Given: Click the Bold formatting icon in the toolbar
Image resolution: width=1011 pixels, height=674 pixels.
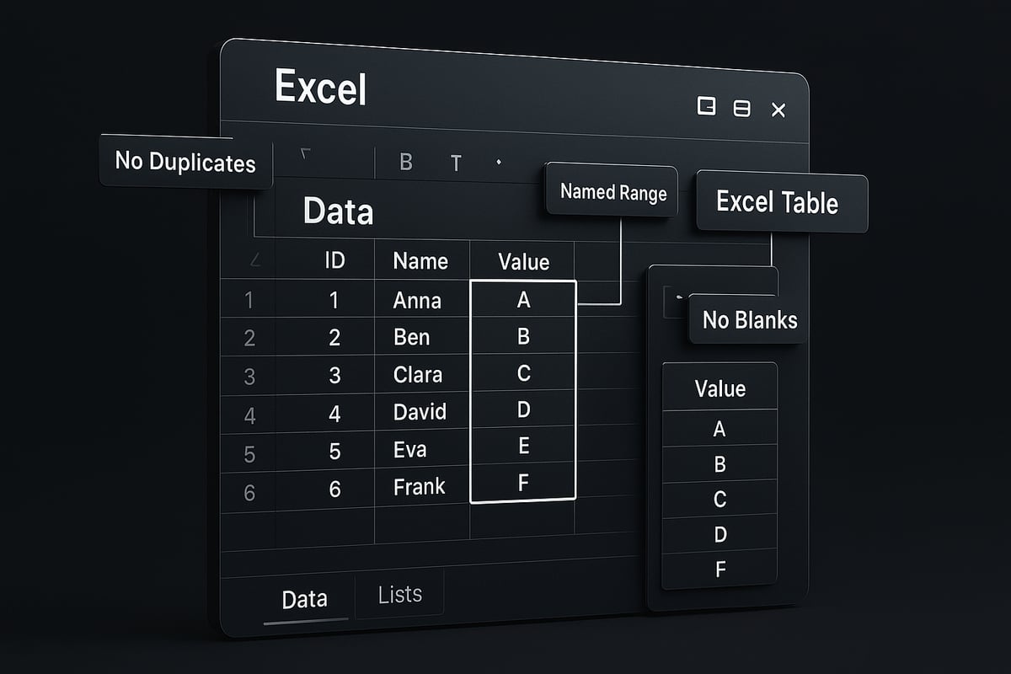Looking at the screenshot, I should 406,163.
